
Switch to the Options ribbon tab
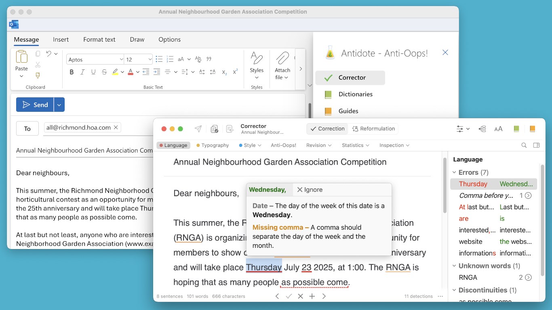coord(170,40)
